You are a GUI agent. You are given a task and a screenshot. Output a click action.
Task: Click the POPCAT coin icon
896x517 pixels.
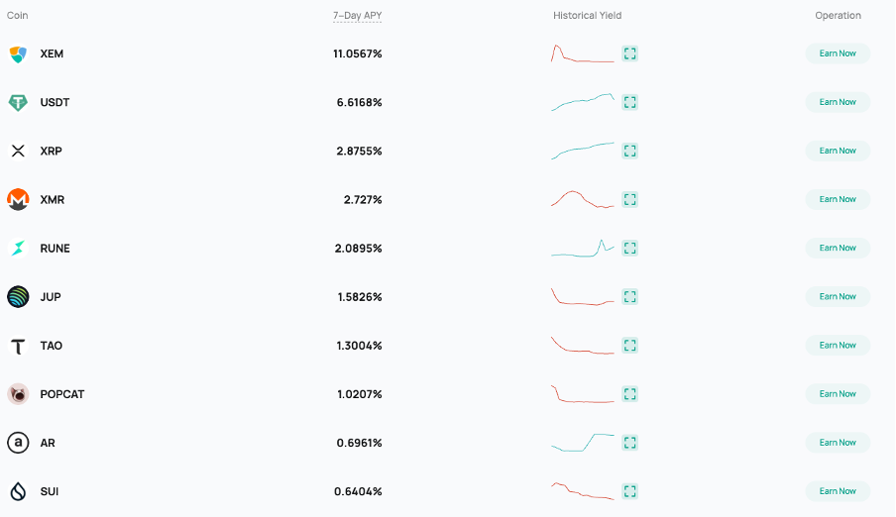coord(18,394)
